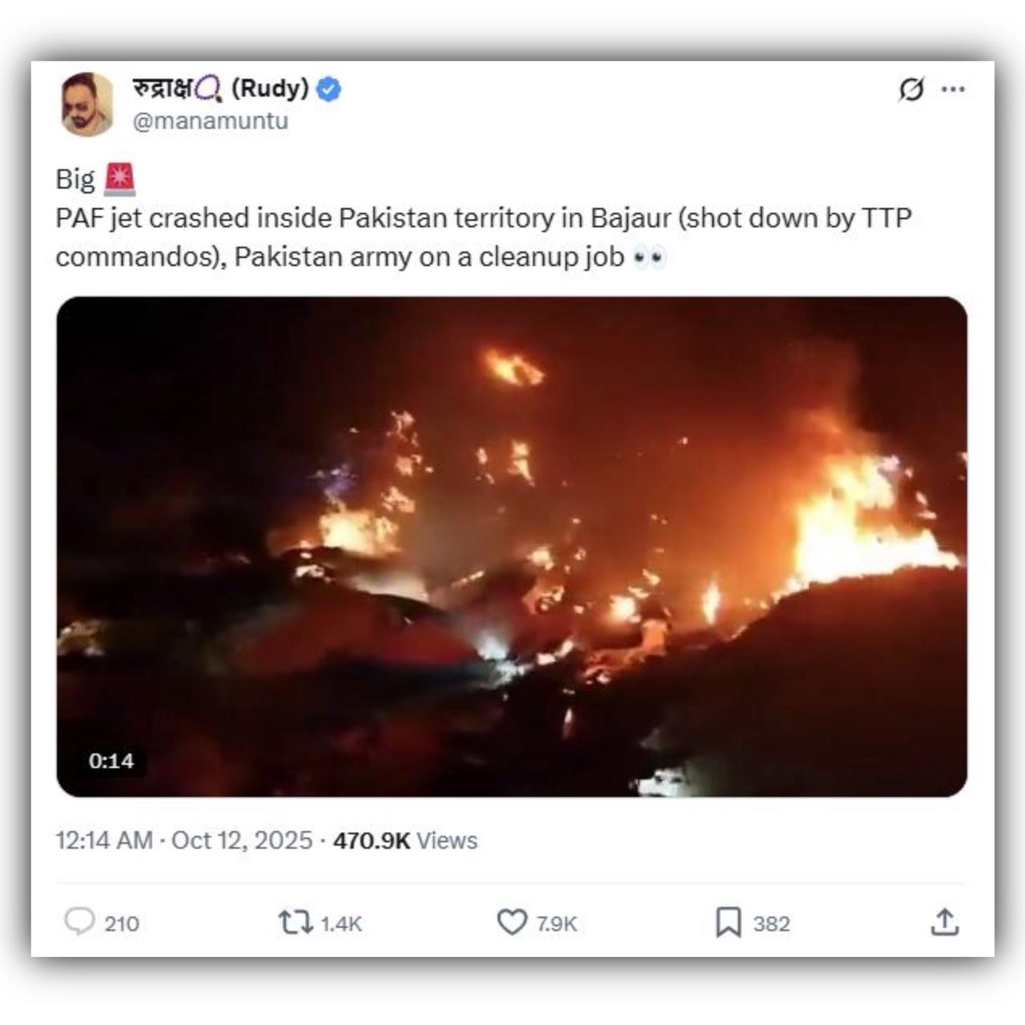Click the 382 bookmarks count
1025x1025 pixels.
[x=771, y=924]
